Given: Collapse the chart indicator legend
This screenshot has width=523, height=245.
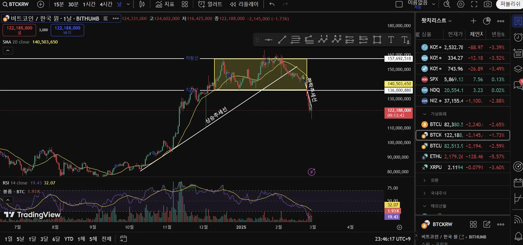Looking at the screenshot, I should coord(8,51).
